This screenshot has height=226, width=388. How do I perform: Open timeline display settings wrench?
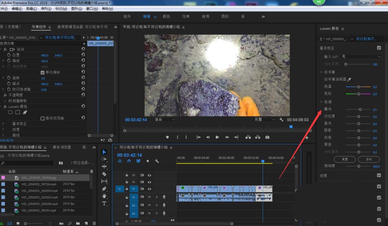point(157,161)
